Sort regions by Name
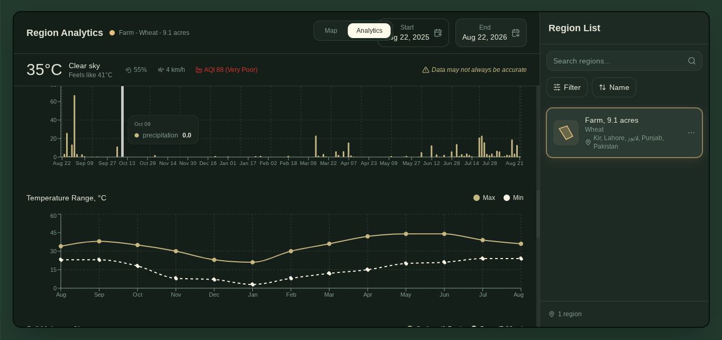722x340 pixels. click(614, 87)
